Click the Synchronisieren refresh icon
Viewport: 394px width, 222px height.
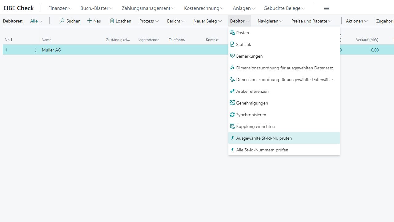(x=232, y=115)
